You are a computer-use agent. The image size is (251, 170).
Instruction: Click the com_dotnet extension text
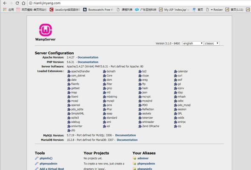click(x=78, y=76)
